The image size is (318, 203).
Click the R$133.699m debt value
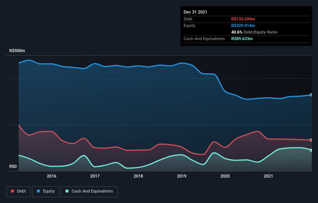click(x=243, y=19)
